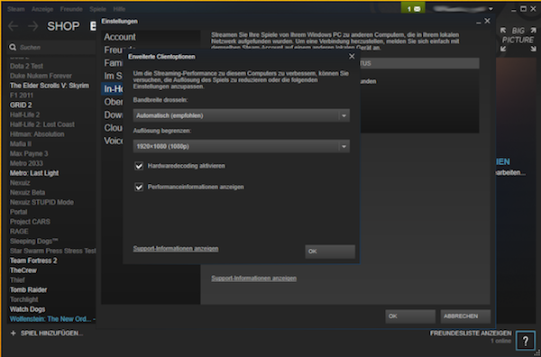This screenshot has height=357, width=541.
Task: Toggle Hardwaredecoding aktivieren checkbox
Action: 139,166
